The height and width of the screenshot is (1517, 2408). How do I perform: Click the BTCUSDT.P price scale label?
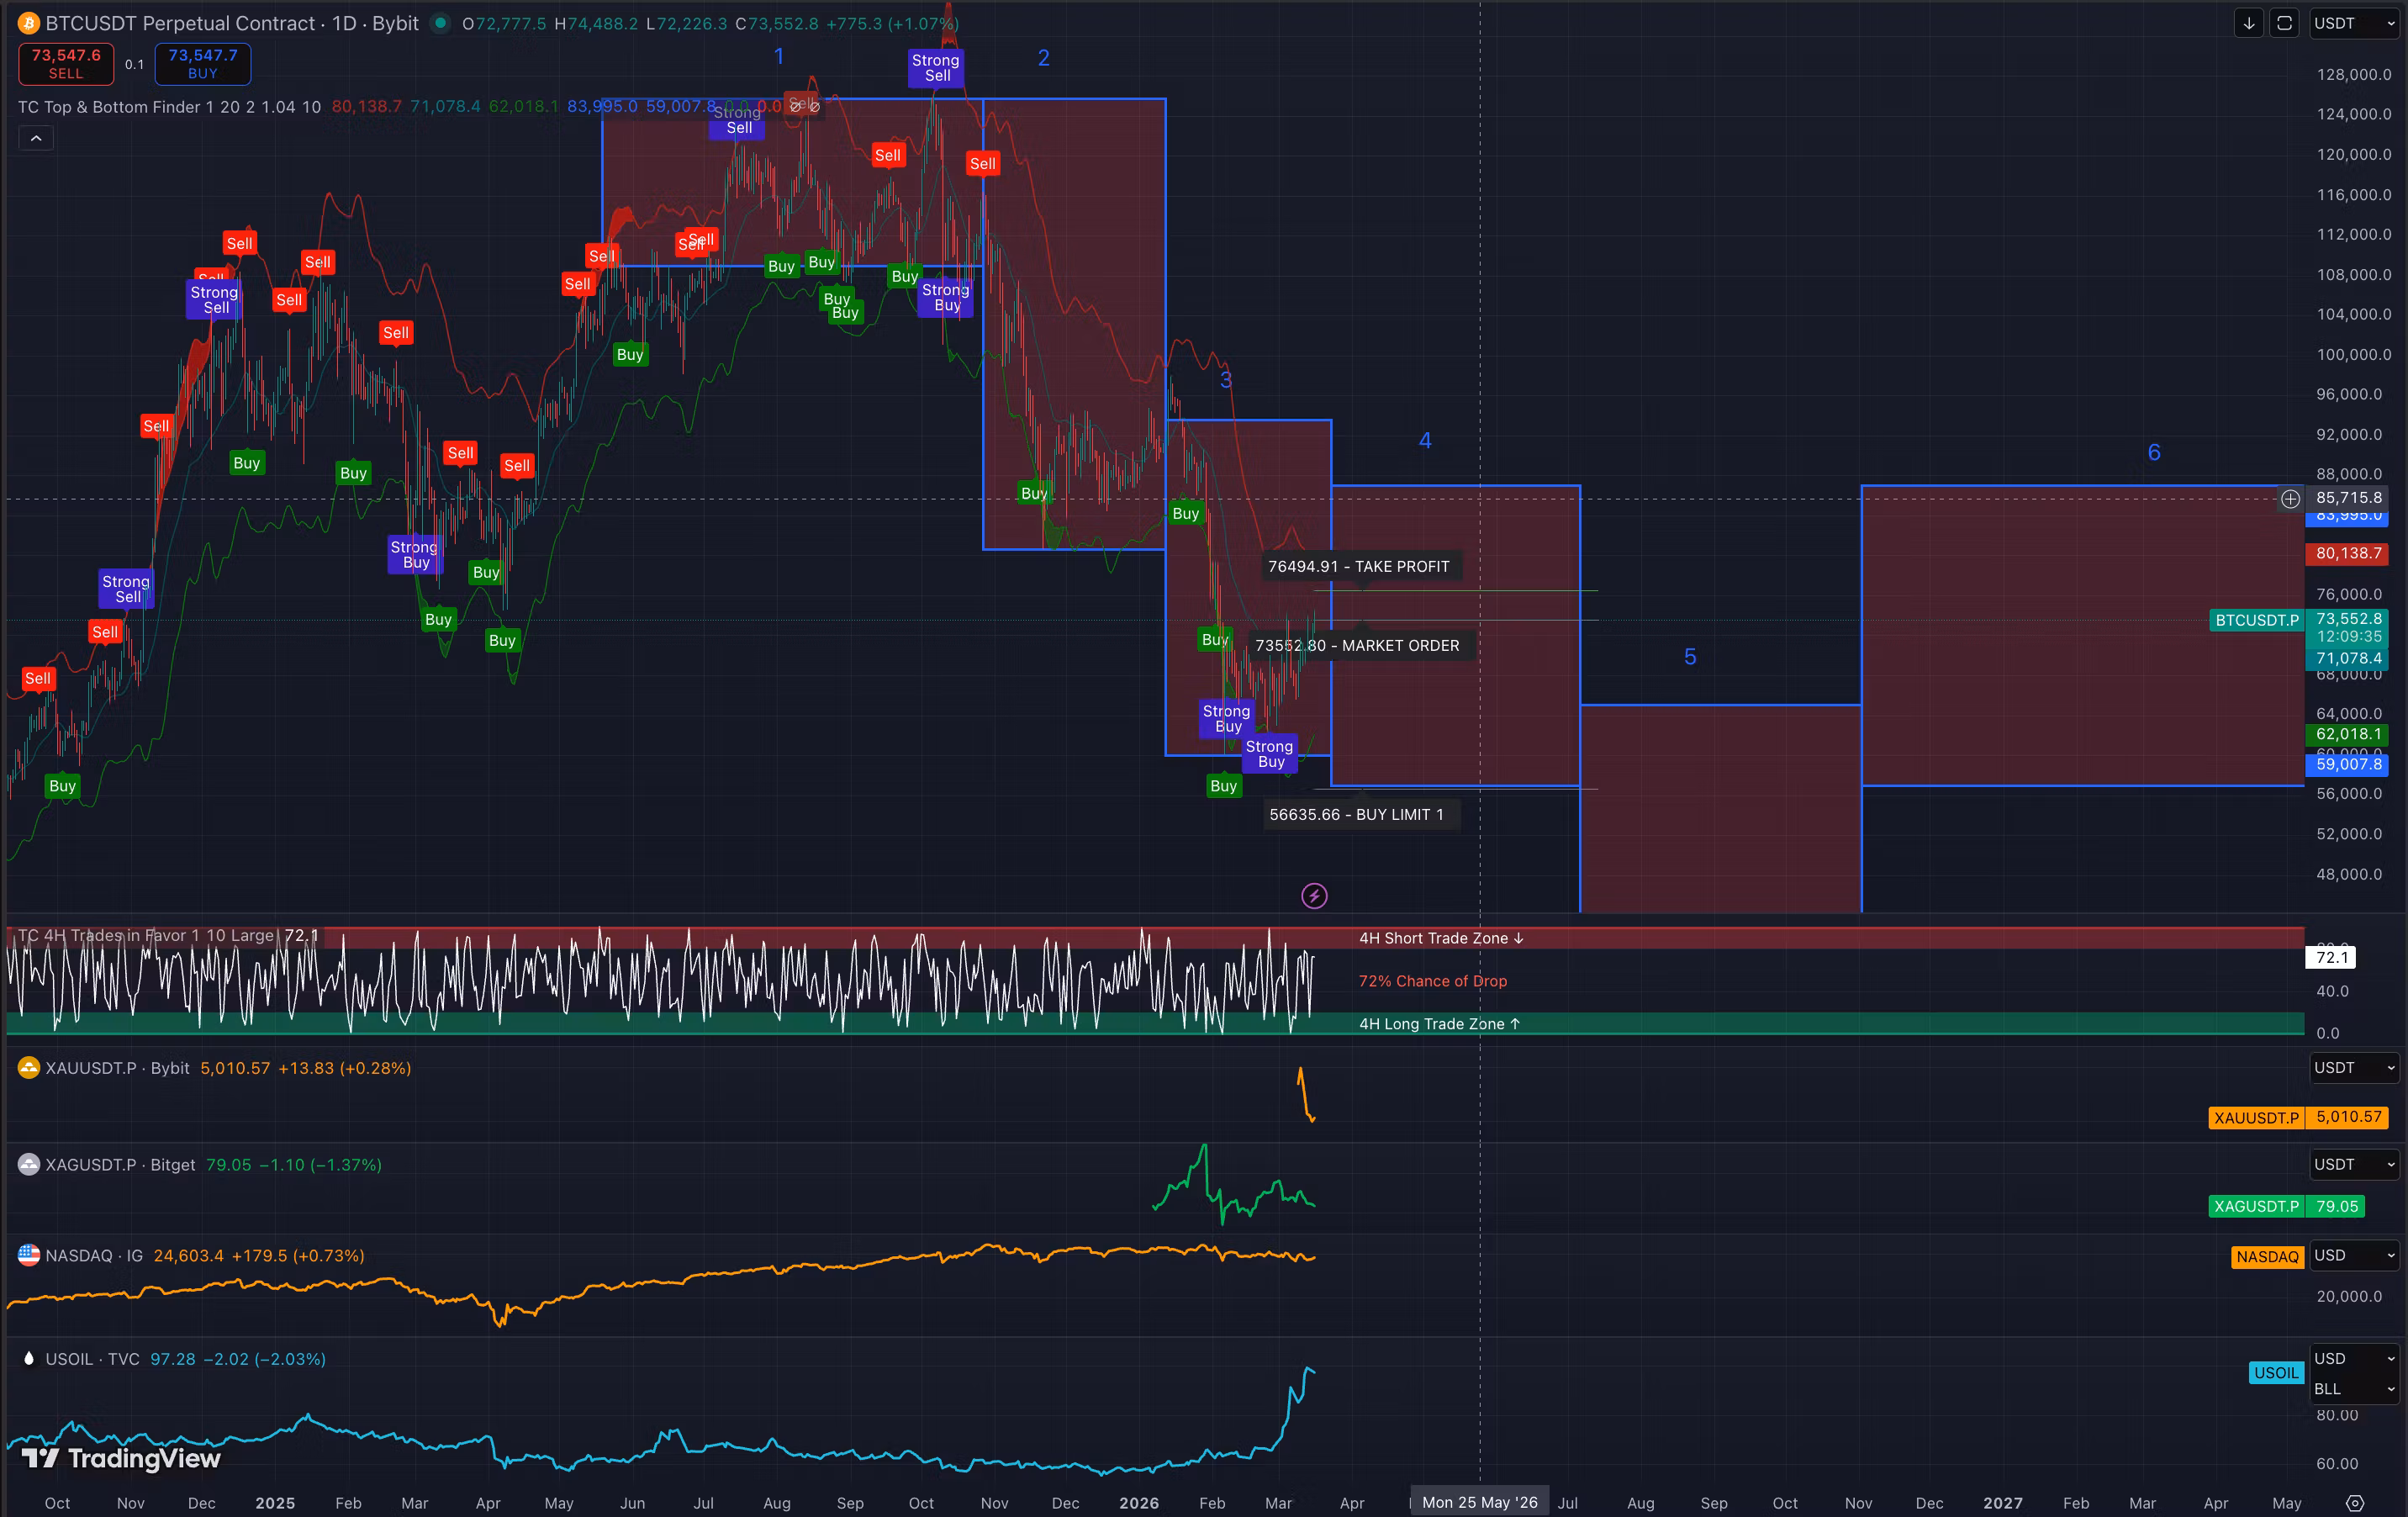point(2257,620)
